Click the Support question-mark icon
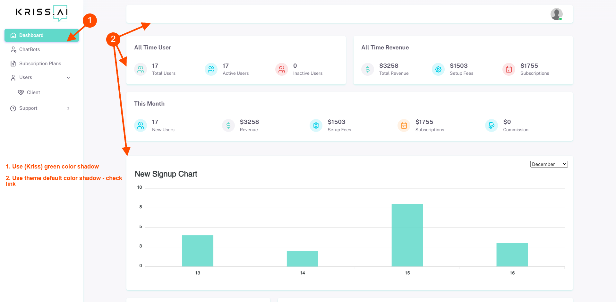The width and height of the screenshot is (616, 302). (13, 108)
